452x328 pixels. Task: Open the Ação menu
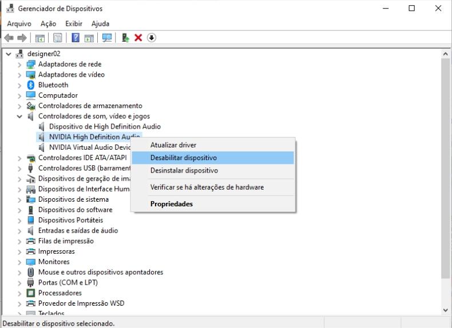(x=48, y=23)
